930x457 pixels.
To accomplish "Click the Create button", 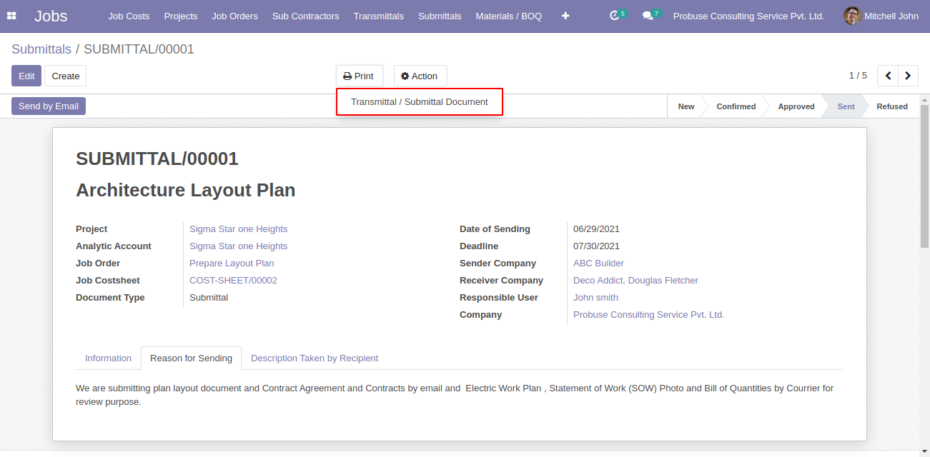I will pyautogui.click(x=66, y=76).
